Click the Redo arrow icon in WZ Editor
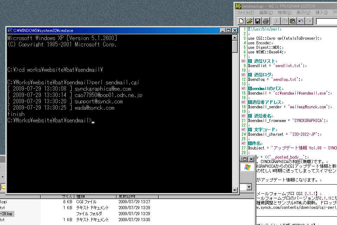The image size is (337, 225). [309, 21]
